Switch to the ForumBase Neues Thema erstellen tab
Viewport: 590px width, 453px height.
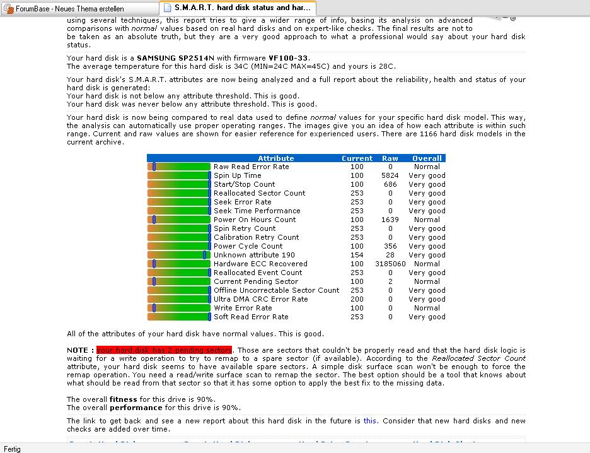tap(79, 8)
